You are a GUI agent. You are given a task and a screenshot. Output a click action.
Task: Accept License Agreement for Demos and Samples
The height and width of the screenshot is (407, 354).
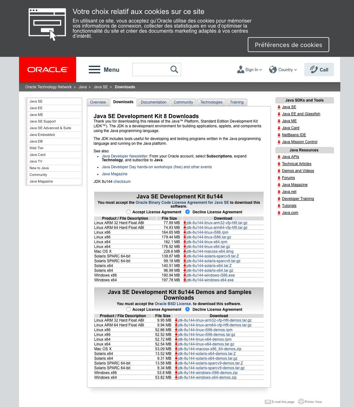click(128, 309)
